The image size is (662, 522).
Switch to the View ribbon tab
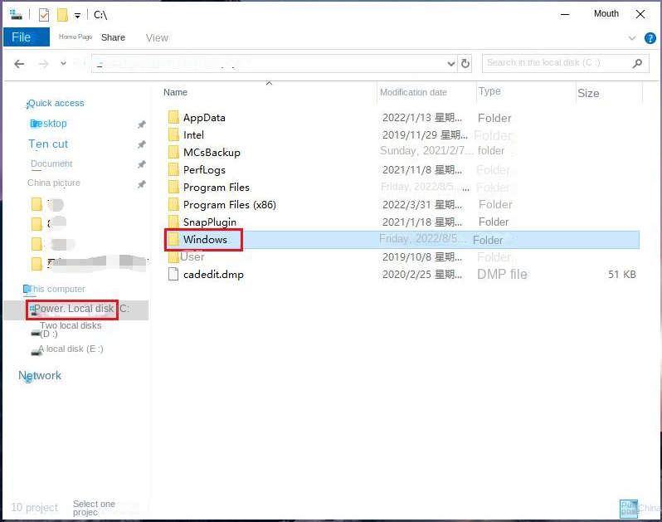pyautogui.click(x=157, y=37)
